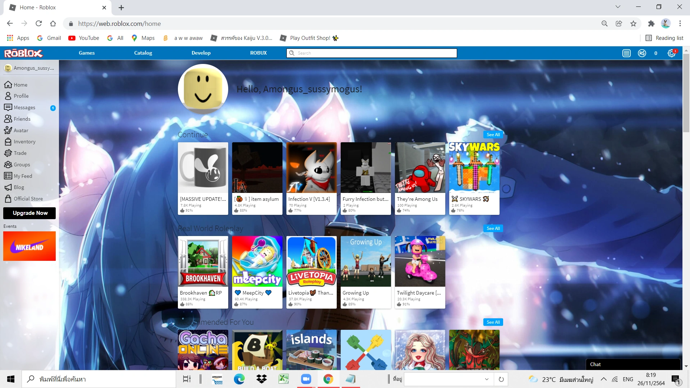690x388 pixels.
Task: Open the notifications feed icon in header
Action: (626, 53)
